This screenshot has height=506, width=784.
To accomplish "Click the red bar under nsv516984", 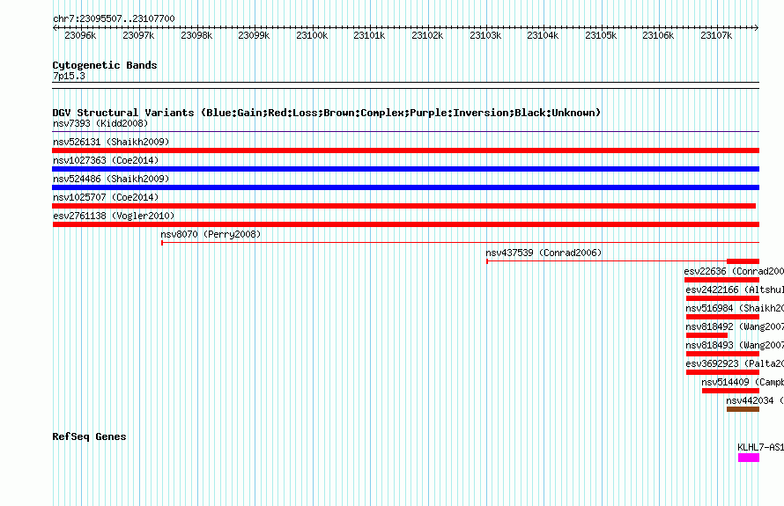I will 722,317.
